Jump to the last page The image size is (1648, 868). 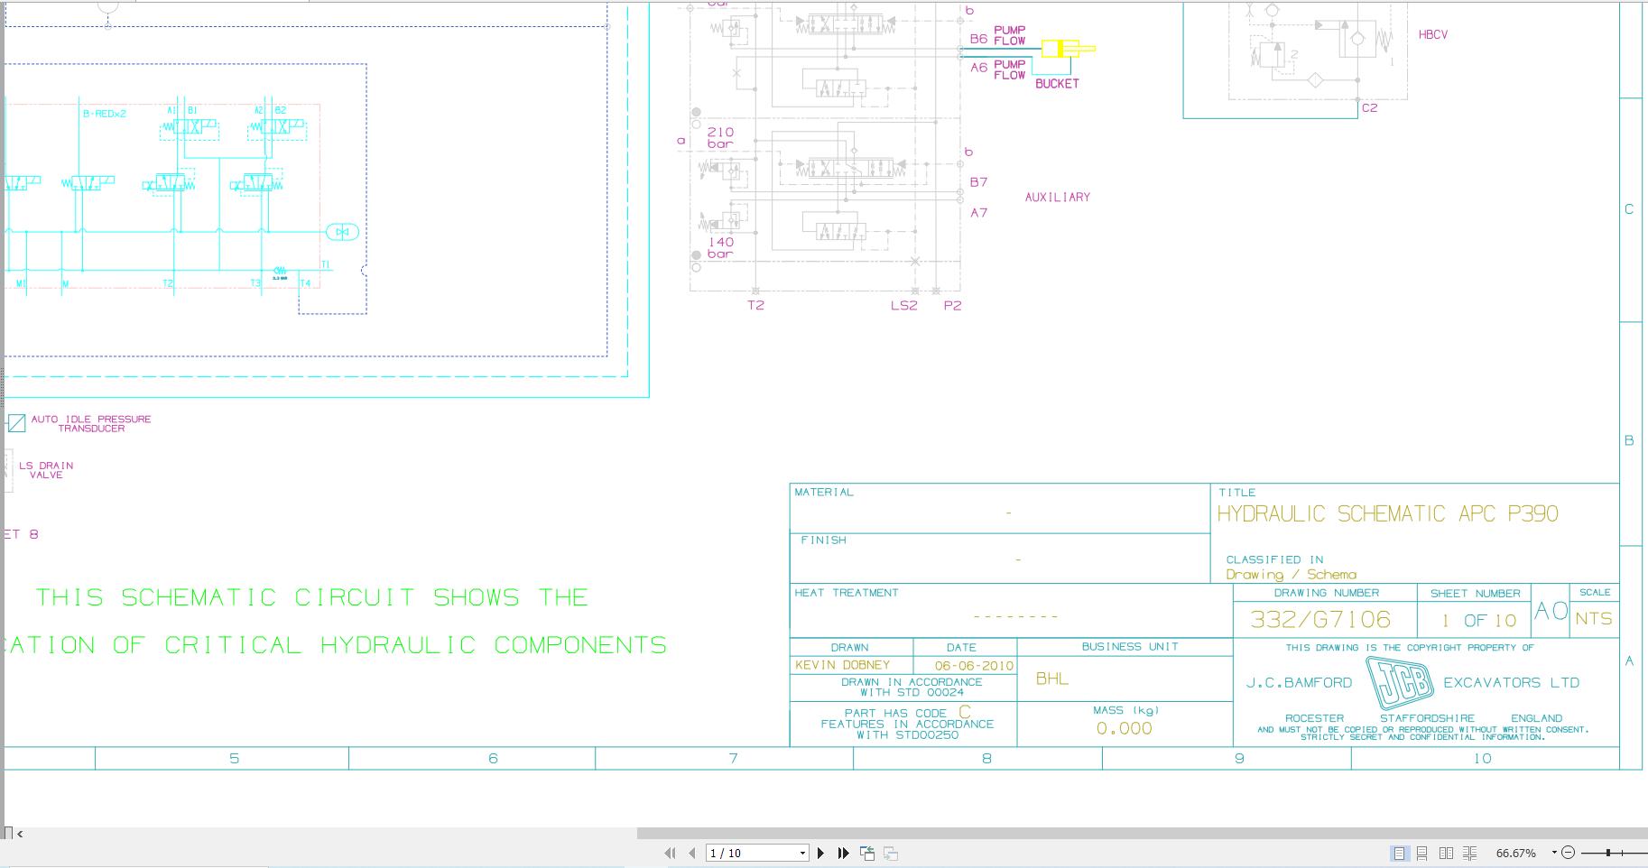point(844,853)
